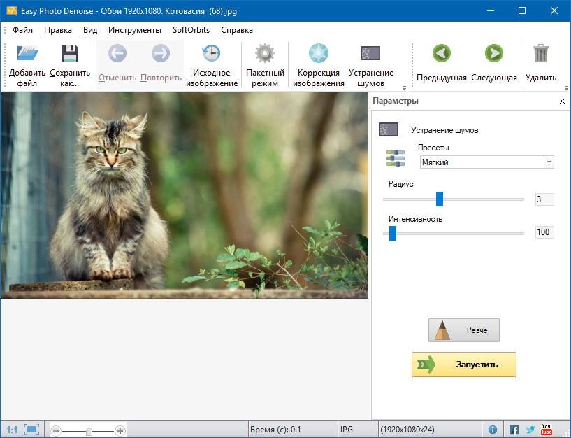Click the Параметры panel title

396,101
